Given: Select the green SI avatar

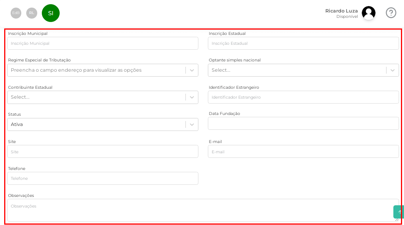Looking at the screenshot, I should [x=51, y=13].
